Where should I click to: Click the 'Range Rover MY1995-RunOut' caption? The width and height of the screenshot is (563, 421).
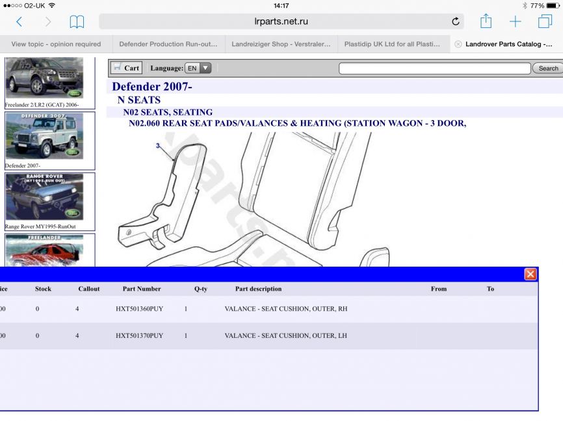[40, 226]
